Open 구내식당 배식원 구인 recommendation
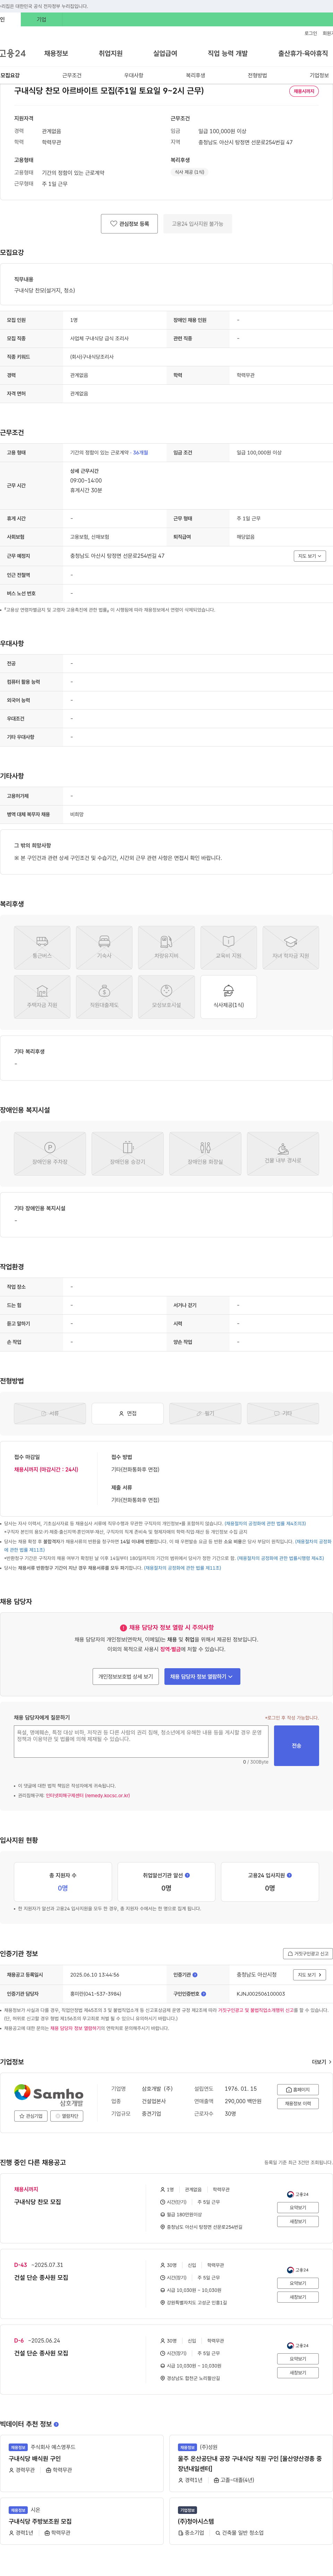Screen dimensions: 333x2576 (35, 2458)
